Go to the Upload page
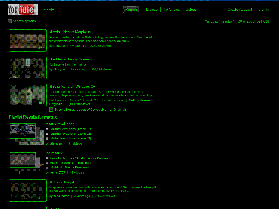 tap(191, 10)
